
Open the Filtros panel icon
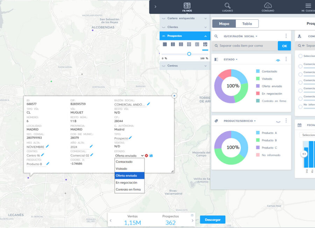click(x=187, y=6)
